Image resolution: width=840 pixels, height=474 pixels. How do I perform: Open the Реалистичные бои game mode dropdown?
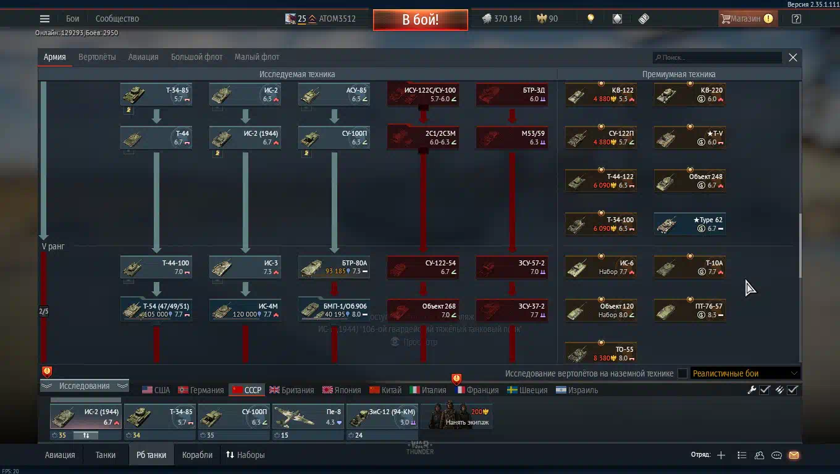point(745,373)
